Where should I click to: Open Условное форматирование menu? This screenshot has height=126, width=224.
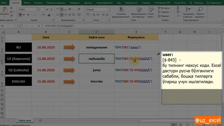tap(121, 12)
